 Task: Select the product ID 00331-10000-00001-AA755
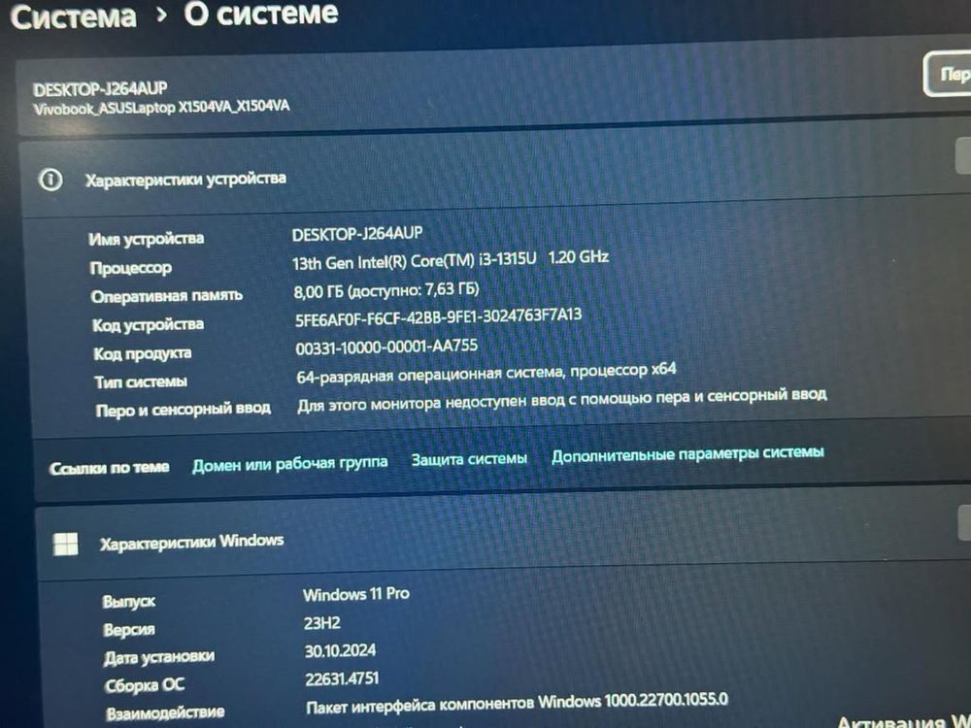point(386,347)
